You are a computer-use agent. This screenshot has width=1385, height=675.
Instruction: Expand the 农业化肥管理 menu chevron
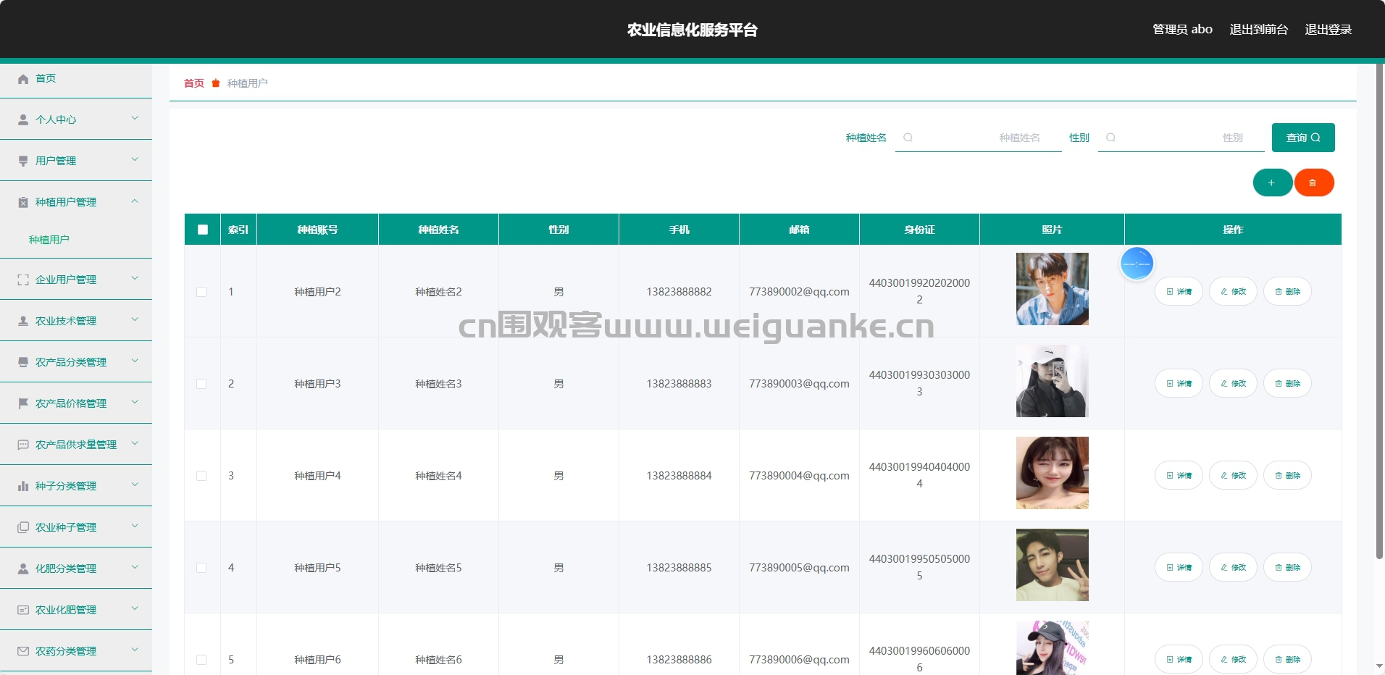(135, 608)
